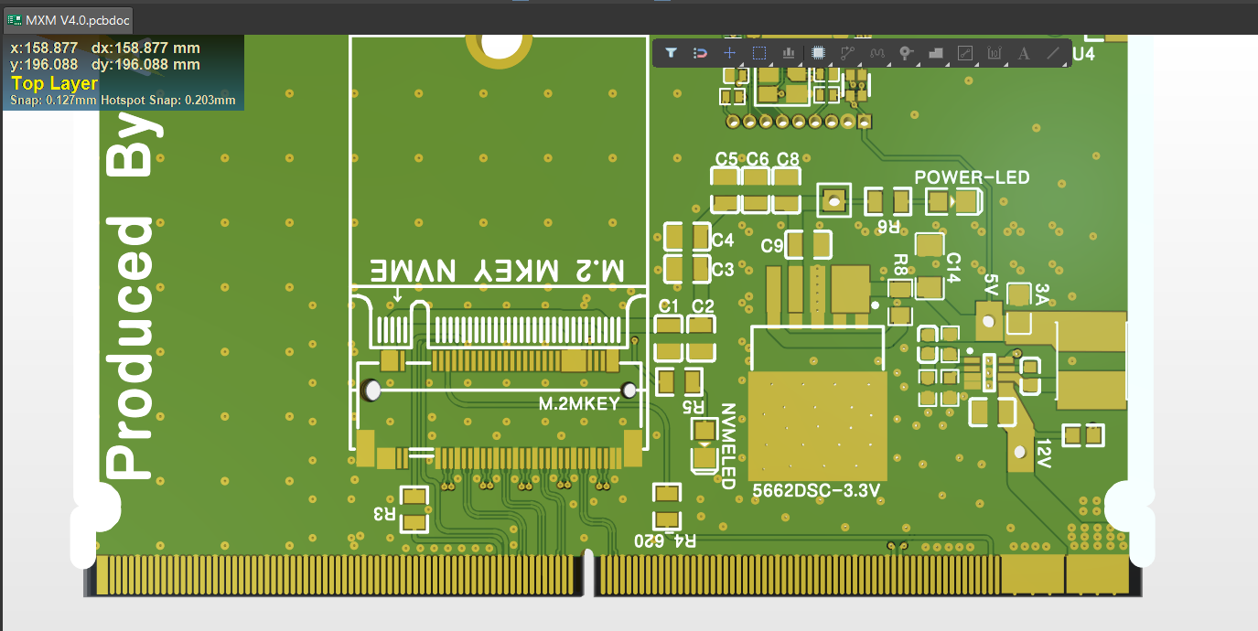Click the Place Component chip icon
The image size is (1258, 631).
[x=819, y=53]
